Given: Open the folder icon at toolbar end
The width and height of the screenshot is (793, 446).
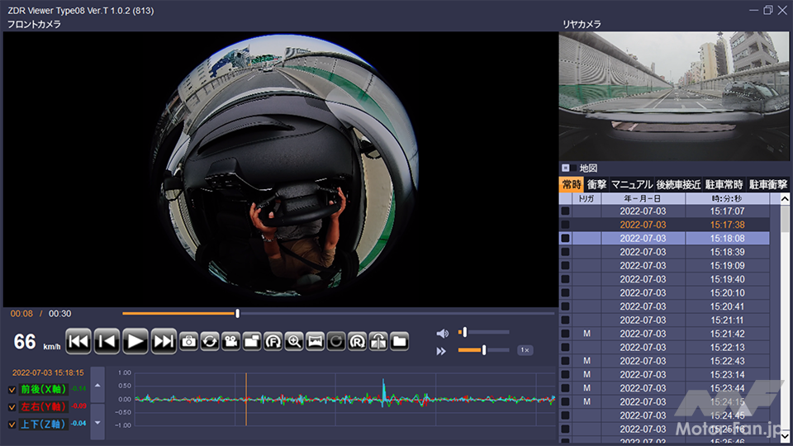Looking at the screenshot, I should click(x=399, y=341).
